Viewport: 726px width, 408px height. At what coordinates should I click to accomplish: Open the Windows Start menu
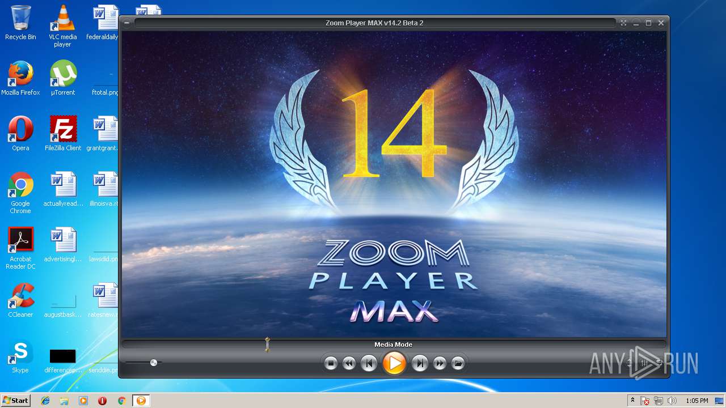coord(15,401)
